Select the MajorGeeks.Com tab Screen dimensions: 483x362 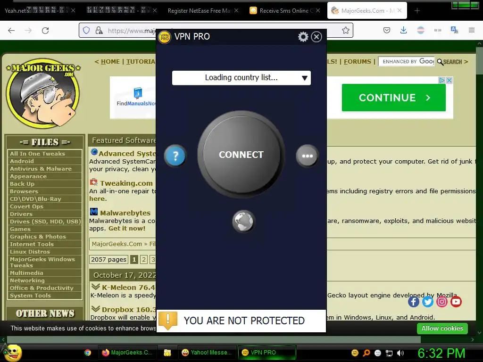pos(366,11)
